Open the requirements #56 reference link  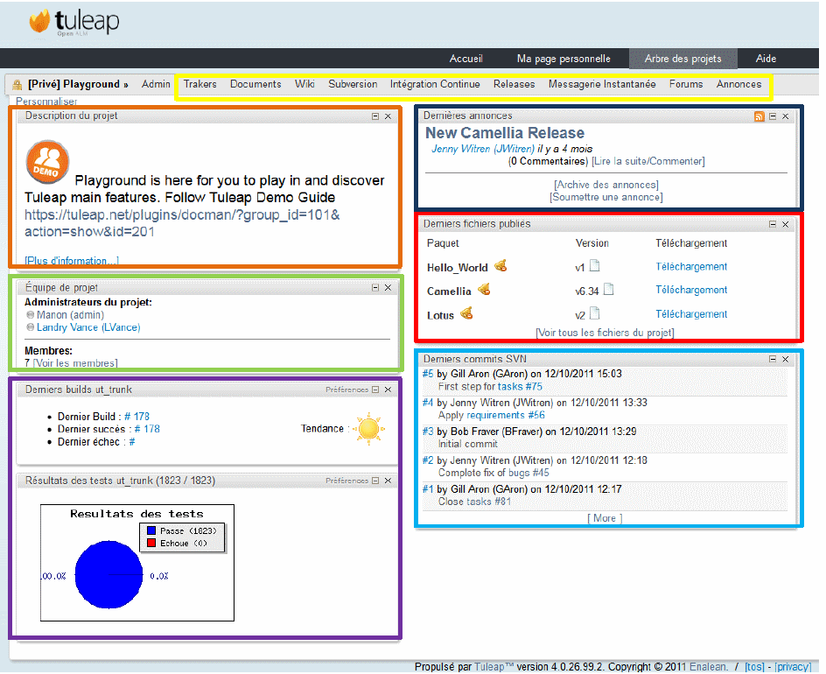[x=506, y=415]
